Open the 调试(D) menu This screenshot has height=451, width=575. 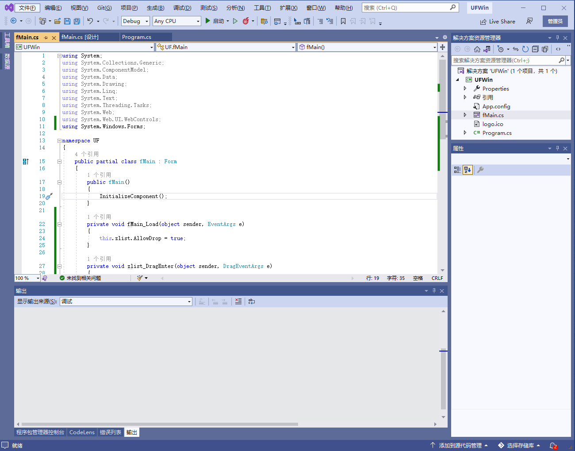[x=182, y=8]
